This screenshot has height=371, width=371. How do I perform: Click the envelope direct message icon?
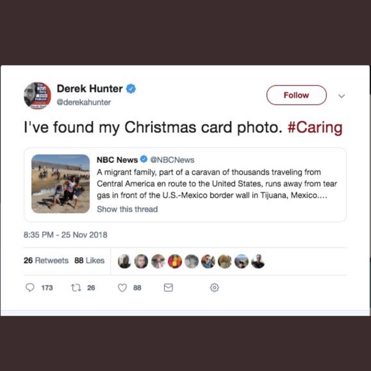pyautogui.click(x=168, y=288)
